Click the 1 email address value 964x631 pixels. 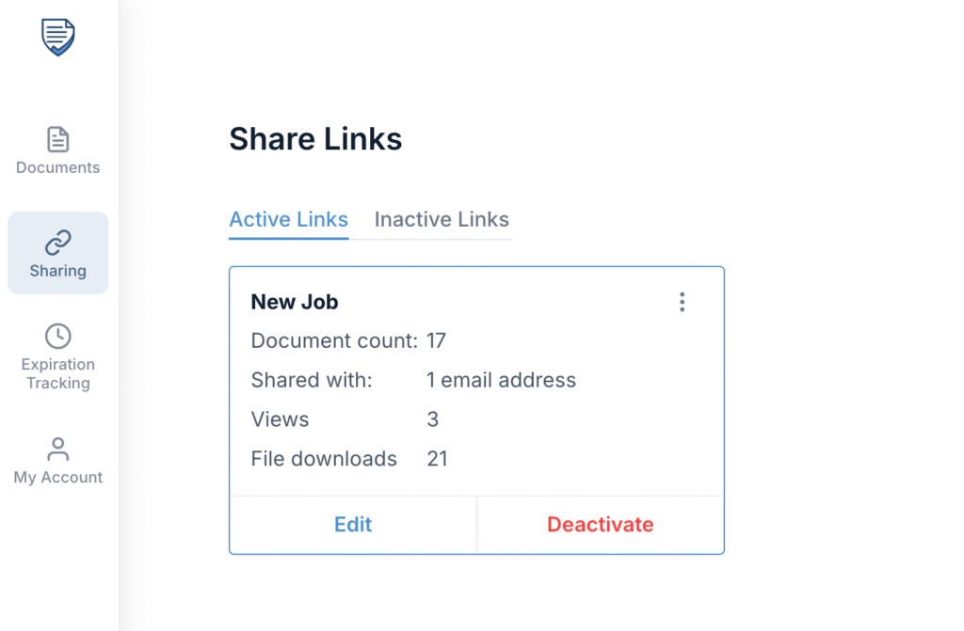[x=501, y=380]
